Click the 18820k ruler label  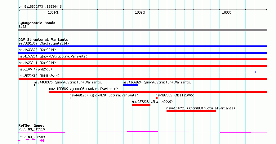[140, 12]
